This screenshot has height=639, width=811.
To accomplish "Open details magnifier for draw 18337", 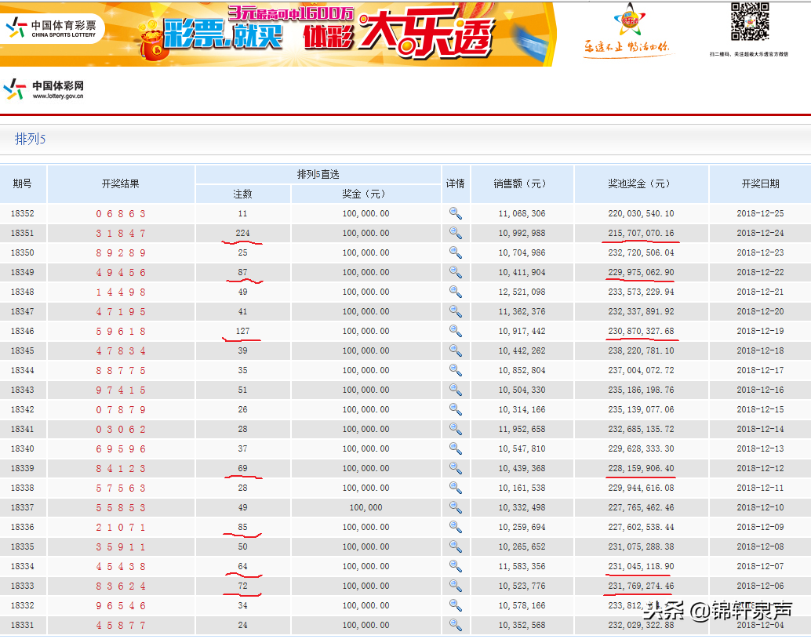I will tap(455, 508).
